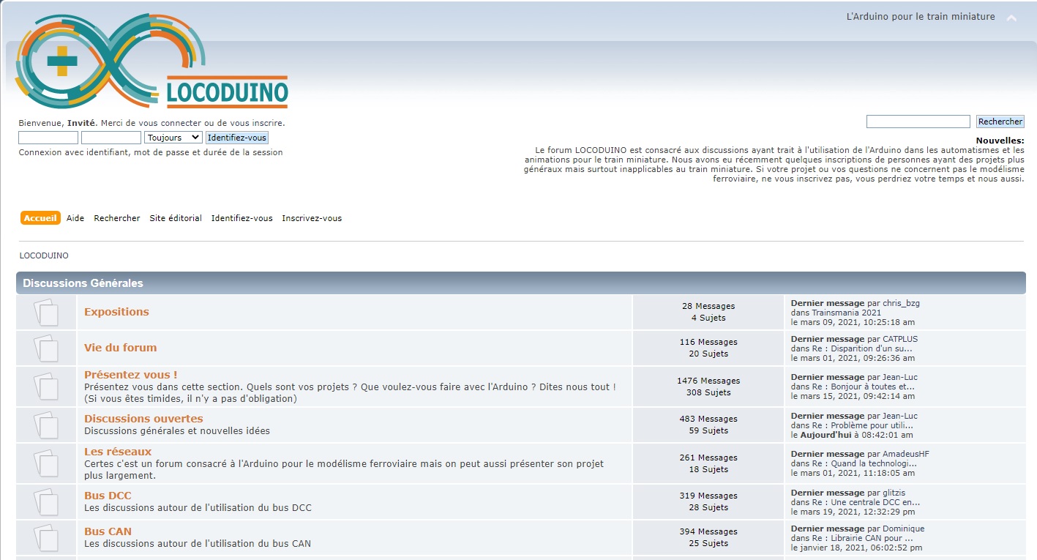1037x560 pixels.
Task: Click the 483 Messages count text
Action: point(708,419)
